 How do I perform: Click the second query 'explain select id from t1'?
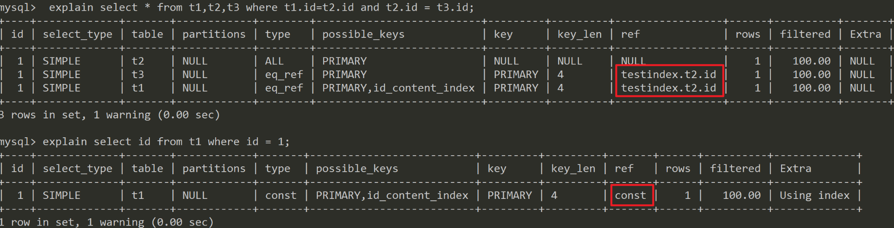point(165,142)
